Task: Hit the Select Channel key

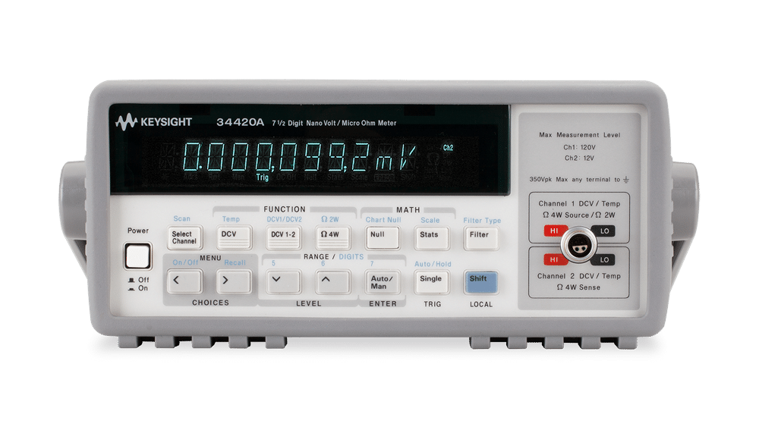Action: tap(184, 238)
